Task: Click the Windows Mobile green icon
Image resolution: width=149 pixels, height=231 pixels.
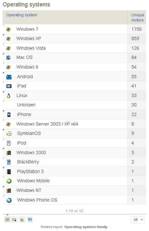Action: click(9, 181)
